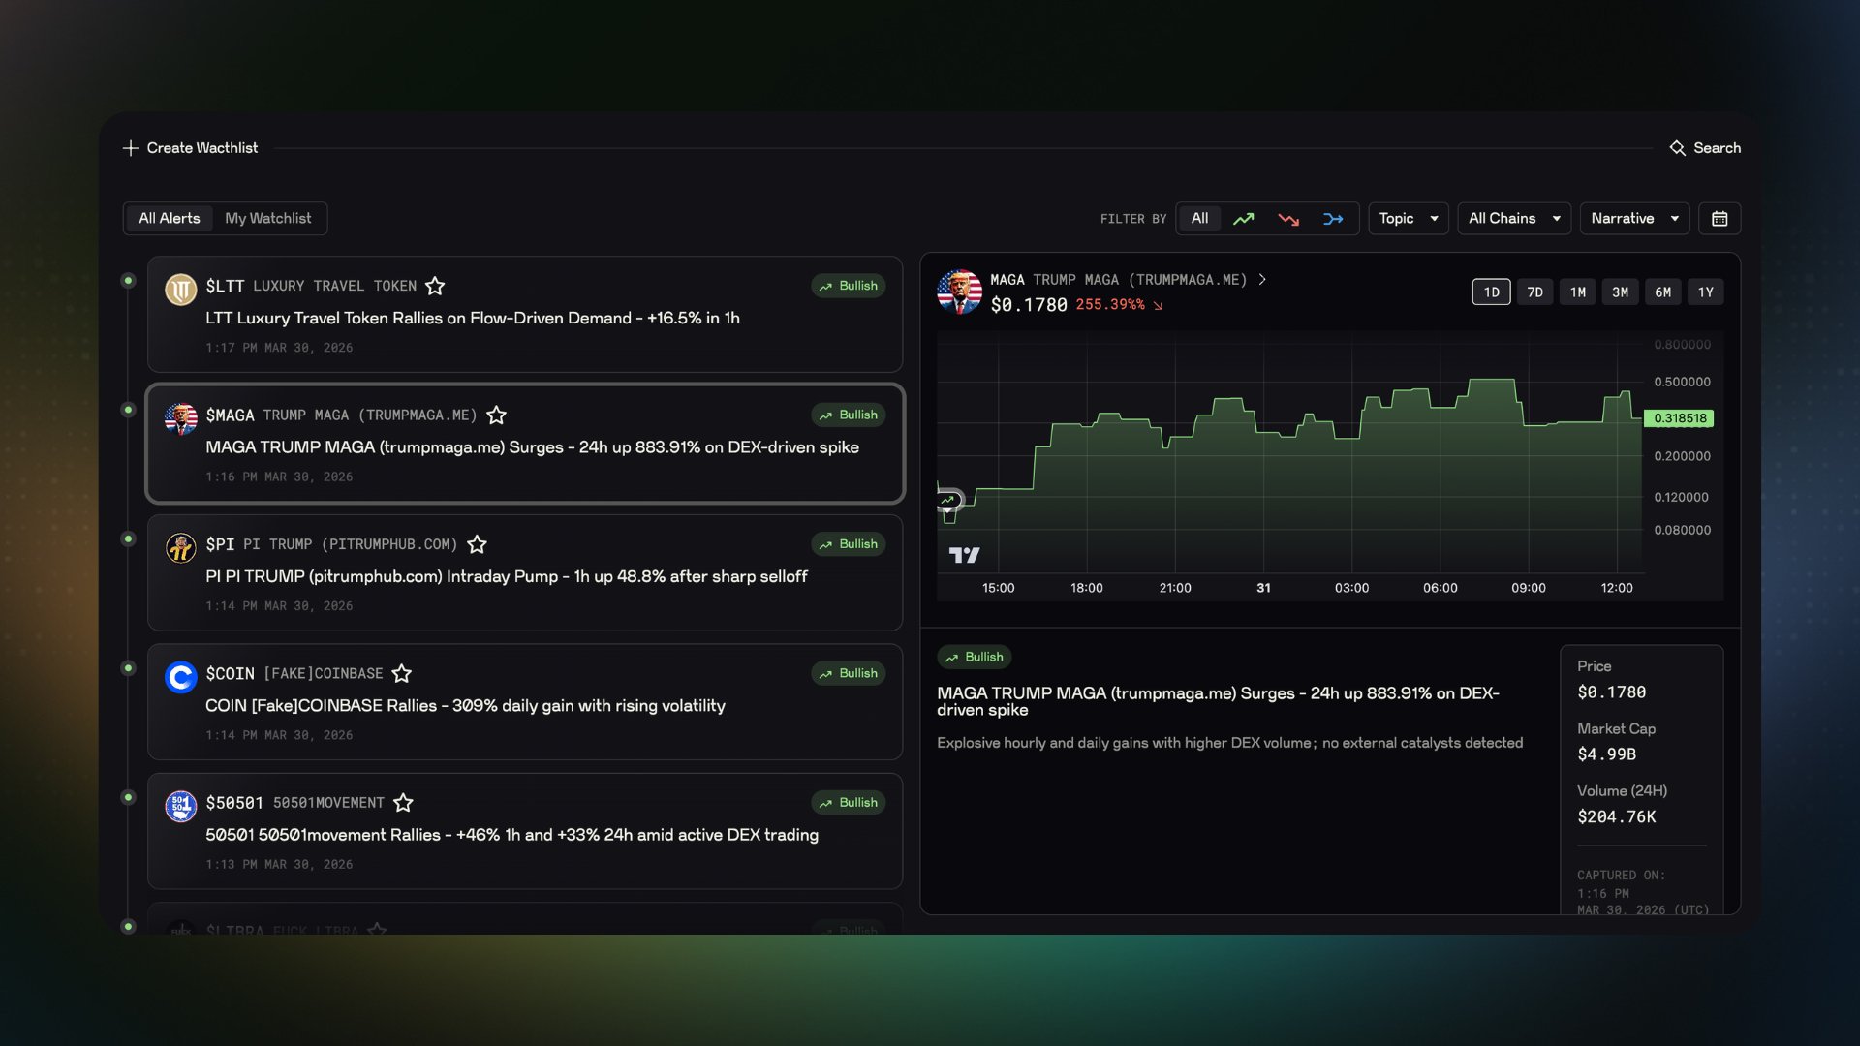Select the 7D chart timeframe button
Image resolution: width=1860 pixels, height=1046 pixels.
pos(1534,292)
